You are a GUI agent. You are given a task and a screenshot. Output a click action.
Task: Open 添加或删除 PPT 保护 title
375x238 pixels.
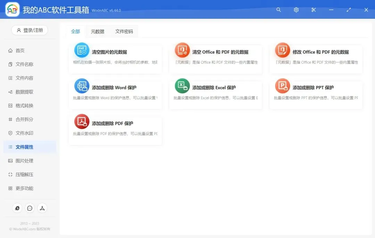tap(313, 88)
